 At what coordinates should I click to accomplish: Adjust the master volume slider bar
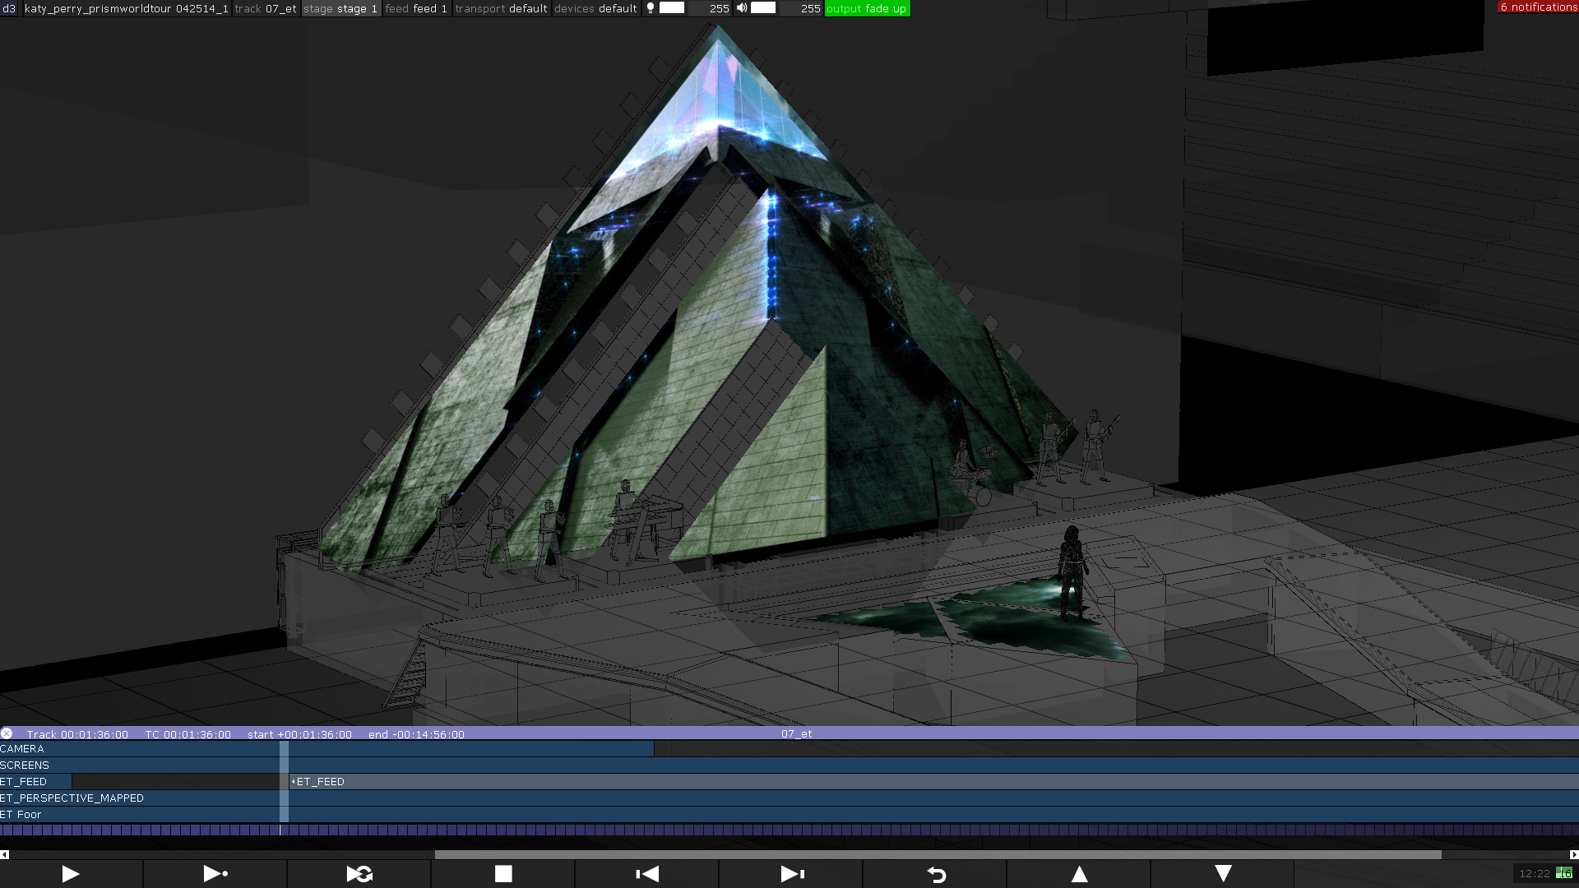point(763,8)
